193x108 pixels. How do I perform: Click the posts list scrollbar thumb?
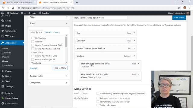66,42
